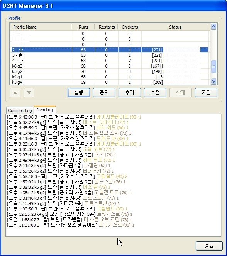
Task: Click status [148] in k5 g2 row
Action: 157,71
